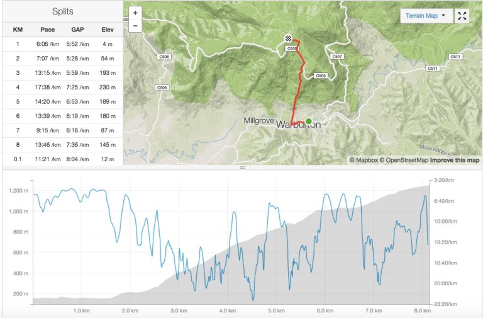Click the GAP column header
The image size is (483, 318).
78,30
